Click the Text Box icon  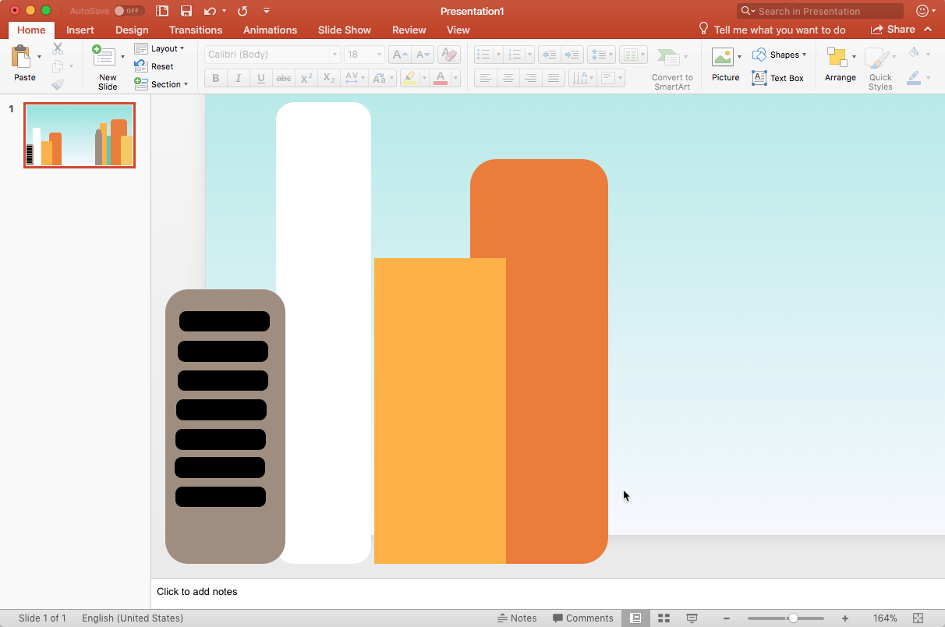(x=759, y=78)
